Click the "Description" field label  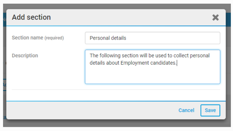(25, 55)
